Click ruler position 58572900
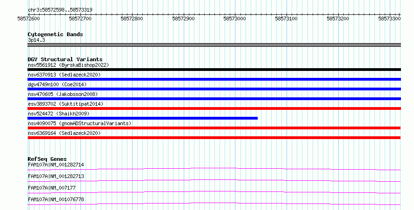 point(183,19)
